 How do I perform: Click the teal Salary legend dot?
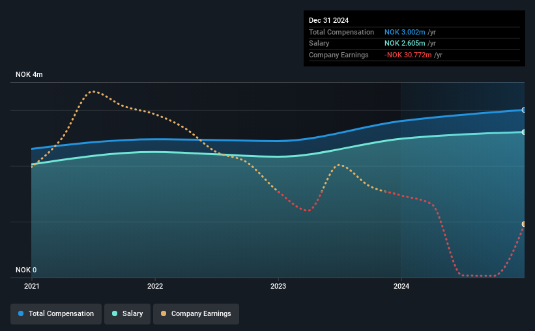tap(115, 313)
